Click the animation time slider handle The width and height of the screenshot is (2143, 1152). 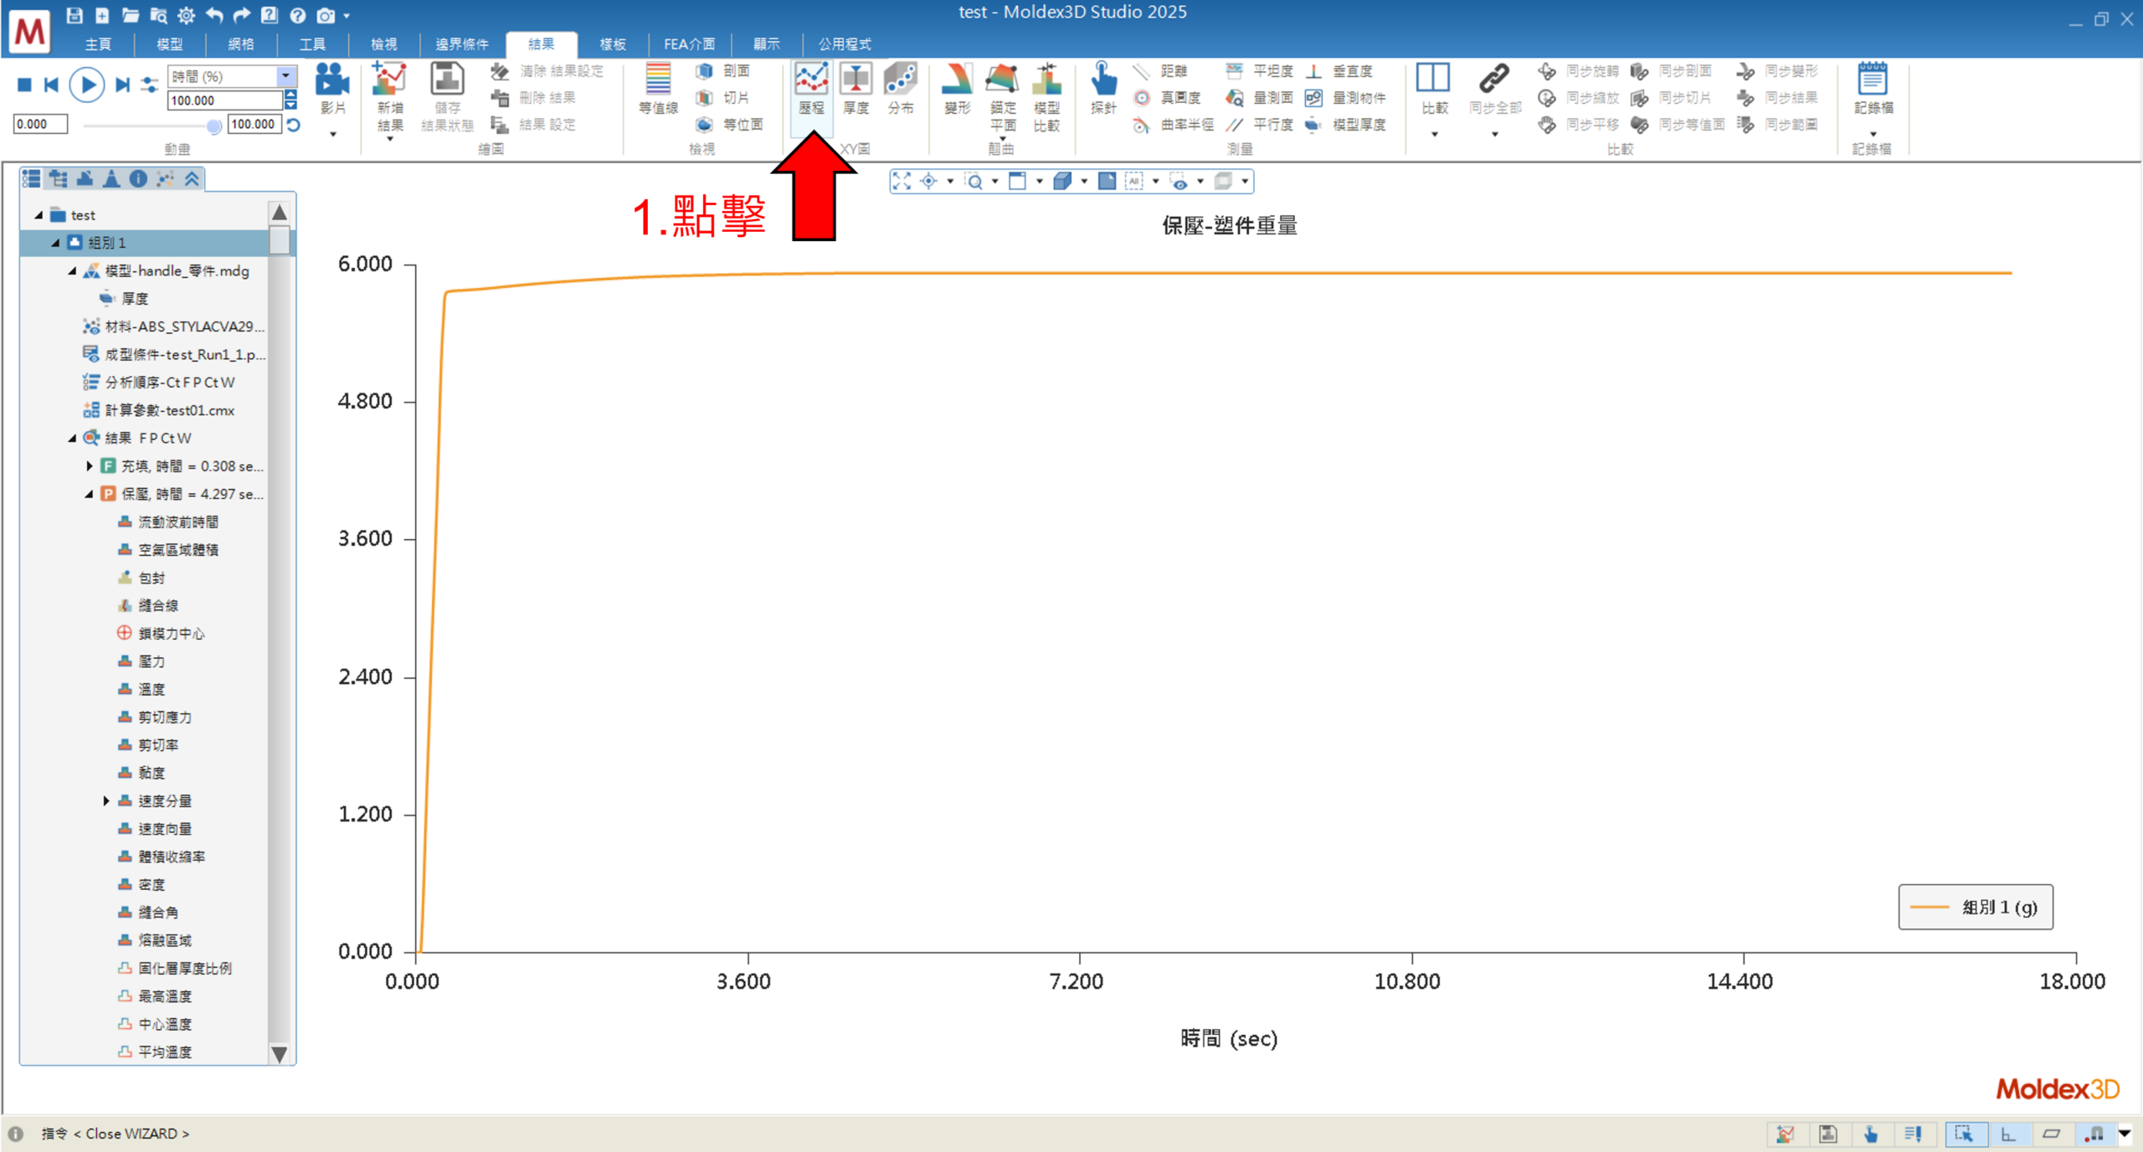coord(214,126)
